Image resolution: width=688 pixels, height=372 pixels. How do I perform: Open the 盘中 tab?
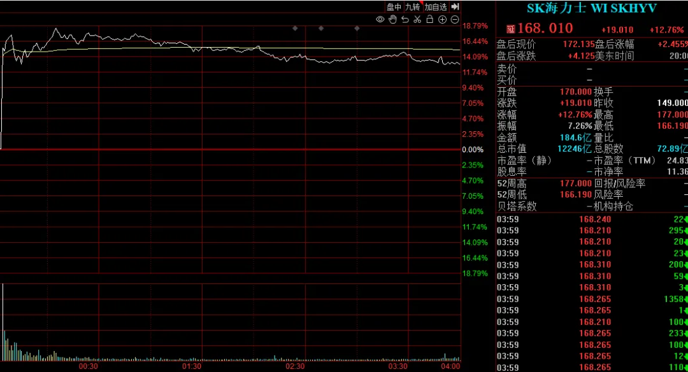pos(394,7)
